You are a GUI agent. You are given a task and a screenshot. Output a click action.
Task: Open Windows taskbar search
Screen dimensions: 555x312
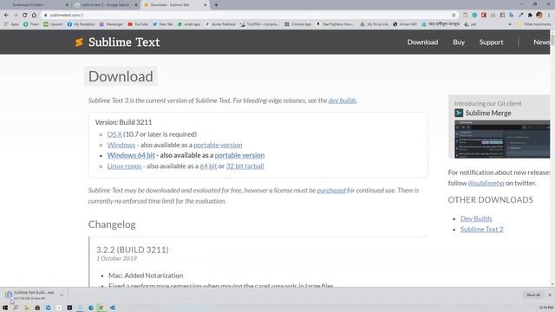(x=16, y=308)
